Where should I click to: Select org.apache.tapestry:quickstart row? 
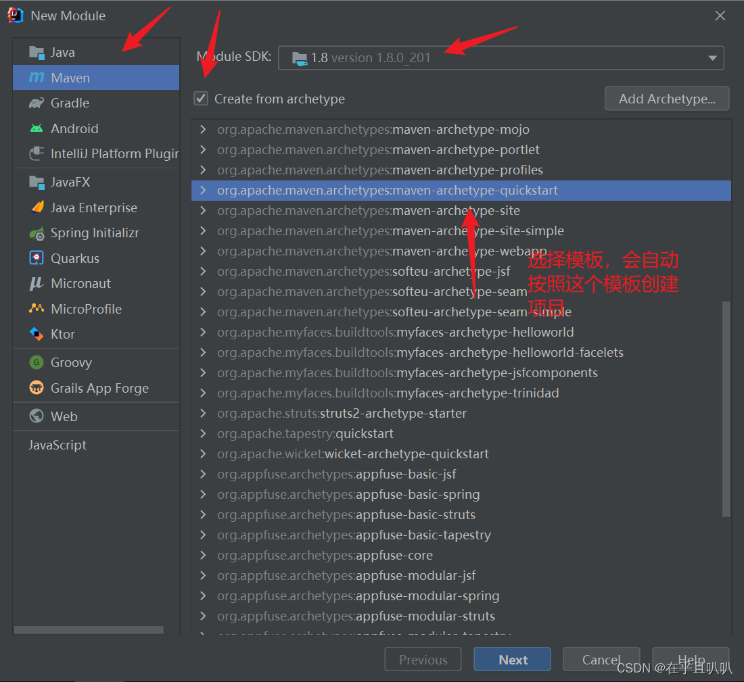click(461, 433)
